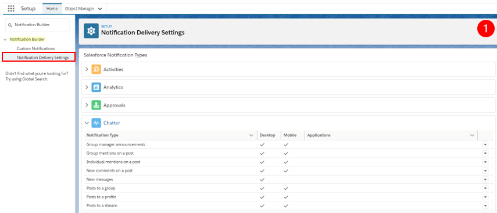
Task: Open row menu for New comments on a post
Action: pyautogui.click(x=485, y=171)
